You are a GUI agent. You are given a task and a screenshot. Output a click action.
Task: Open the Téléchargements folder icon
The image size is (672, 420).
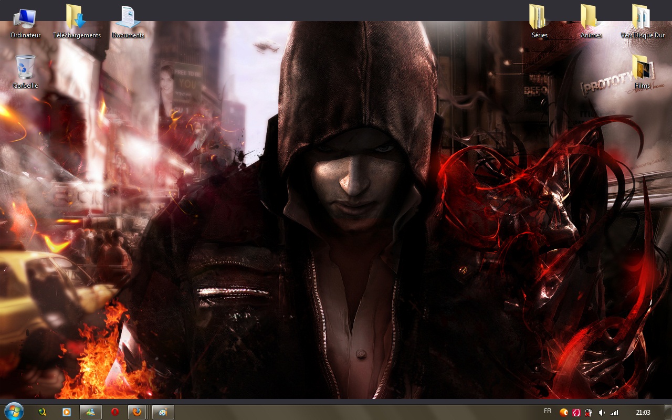[x=77, y=23]
